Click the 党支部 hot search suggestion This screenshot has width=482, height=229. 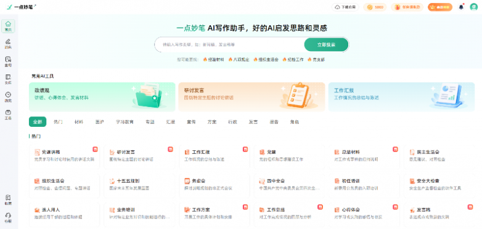click(316, 60)
